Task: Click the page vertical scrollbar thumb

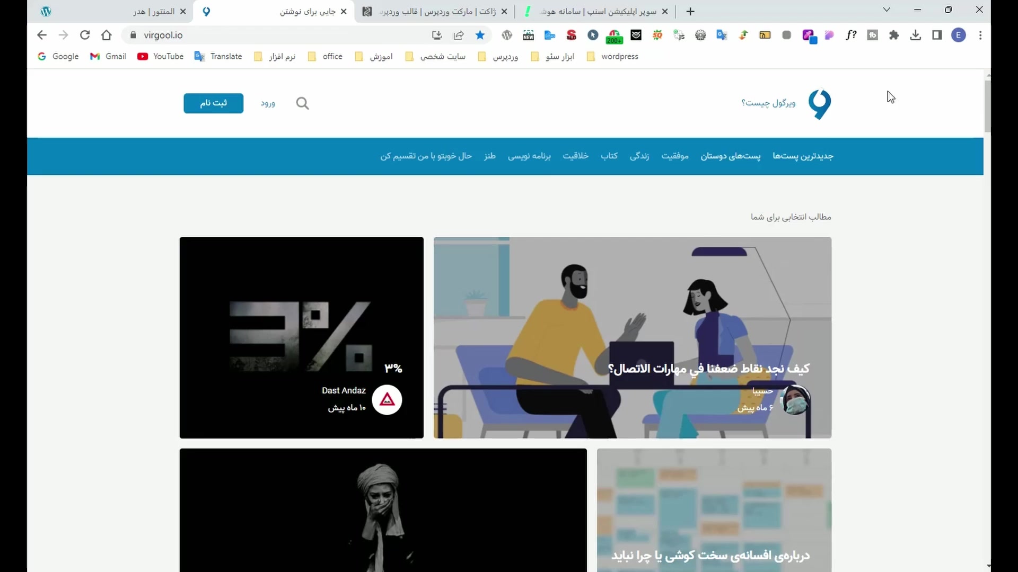Action: coord(987,106)
